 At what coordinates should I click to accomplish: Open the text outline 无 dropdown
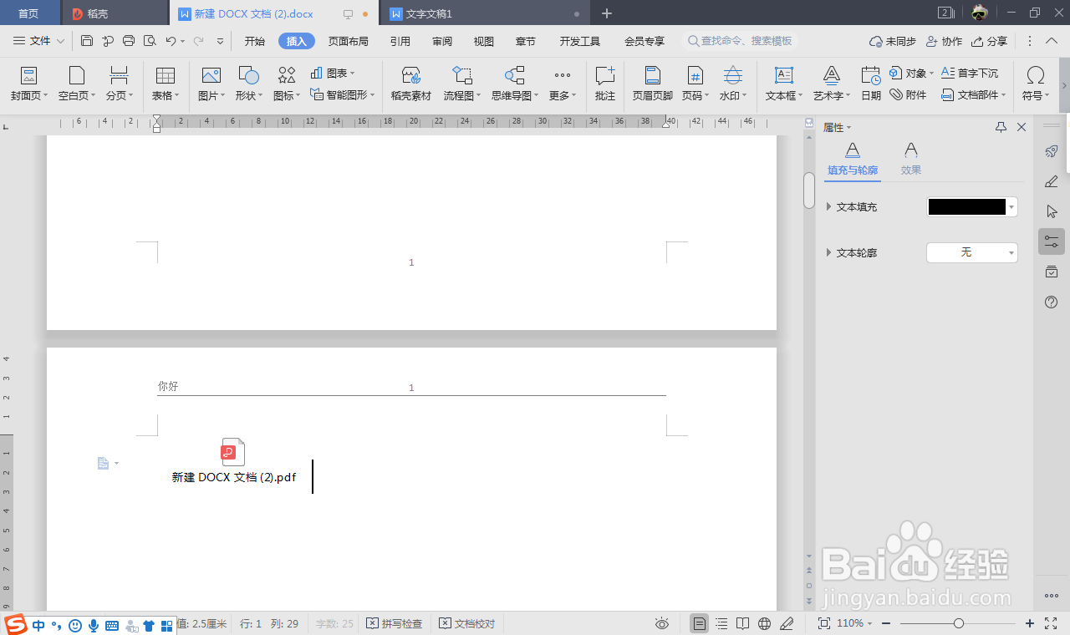(x=972, y=252)
